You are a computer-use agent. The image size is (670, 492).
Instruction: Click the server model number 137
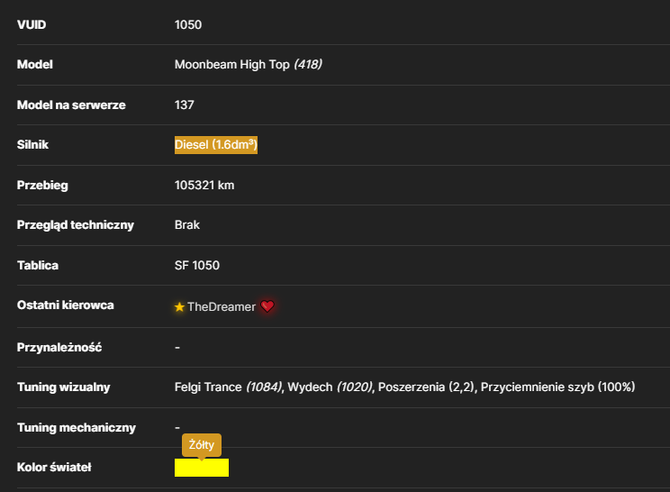pos(185,105)
